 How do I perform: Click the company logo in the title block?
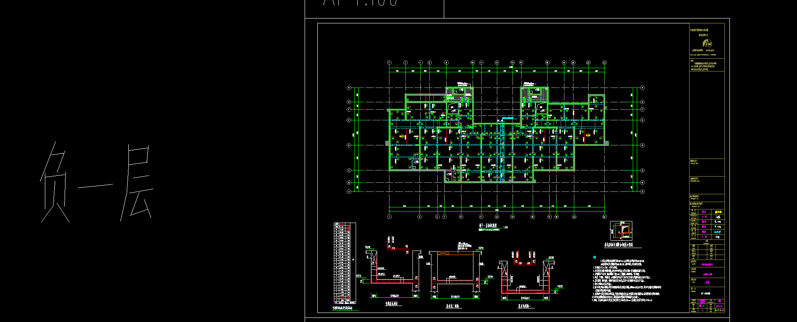pos(708,43)
